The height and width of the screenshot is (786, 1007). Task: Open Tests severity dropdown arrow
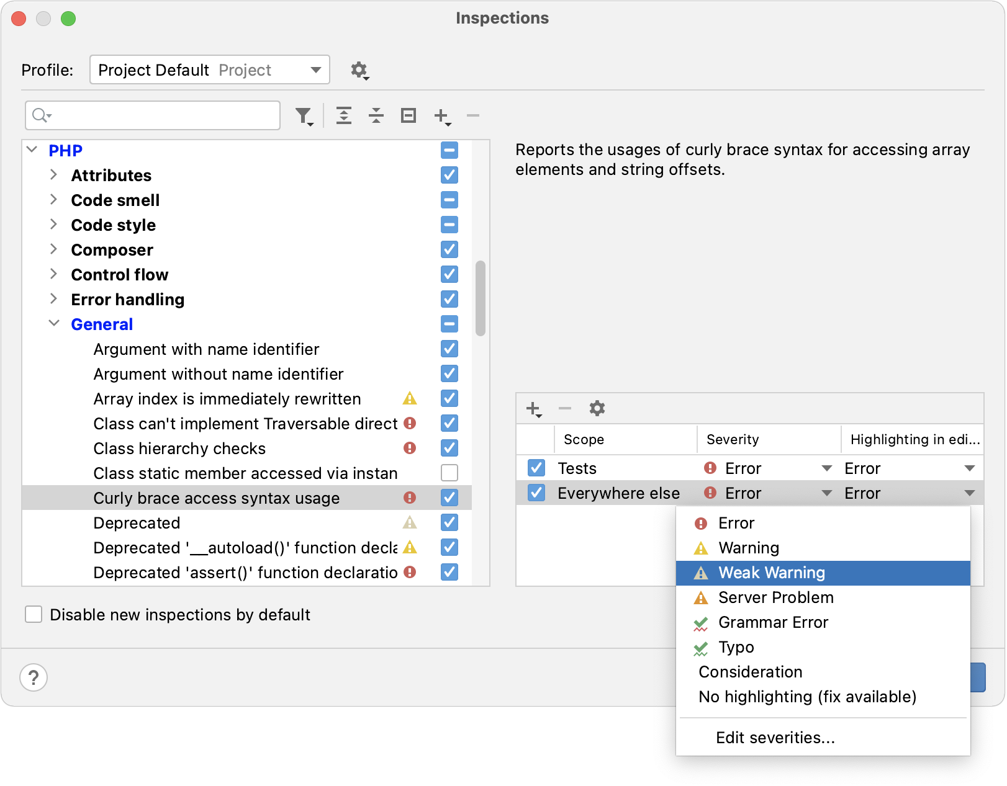tap(827, 468)
